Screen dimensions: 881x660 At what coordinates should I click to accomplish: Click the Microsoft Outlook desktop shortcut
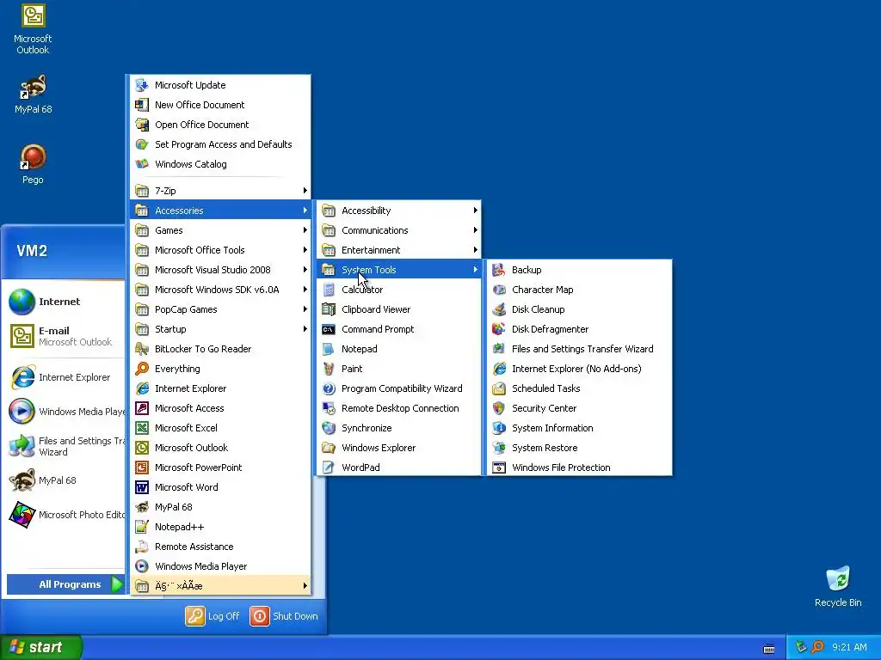pos(33,29)
